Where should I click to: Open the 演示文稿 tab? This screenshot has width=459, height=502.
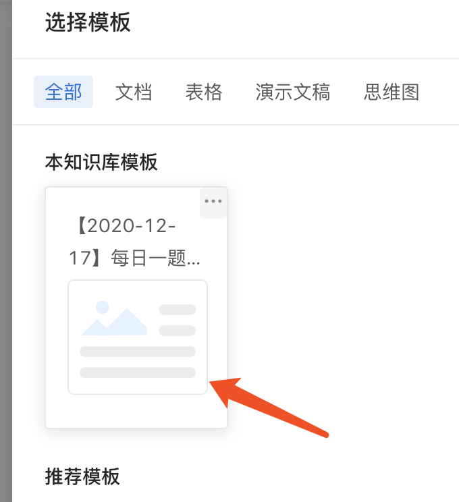click(293, 92)
